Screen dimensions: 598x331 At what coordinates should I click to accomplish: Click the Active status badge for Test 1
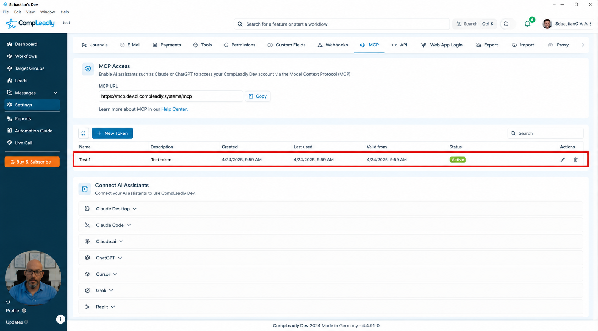point(458,160)
